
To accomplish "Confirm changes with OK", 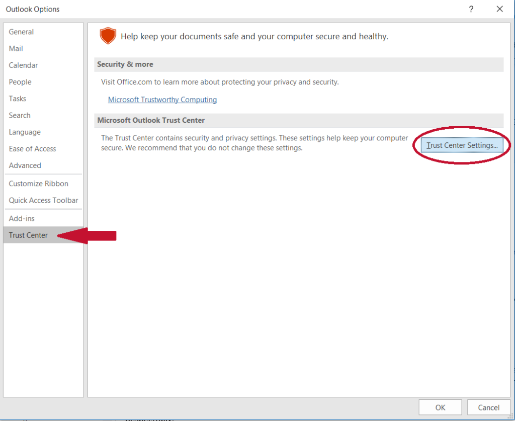I will coord(440,407).
